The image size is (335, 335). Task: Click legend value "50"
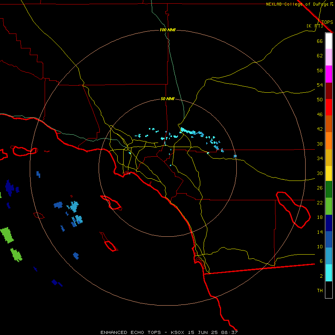click(320, 99)
